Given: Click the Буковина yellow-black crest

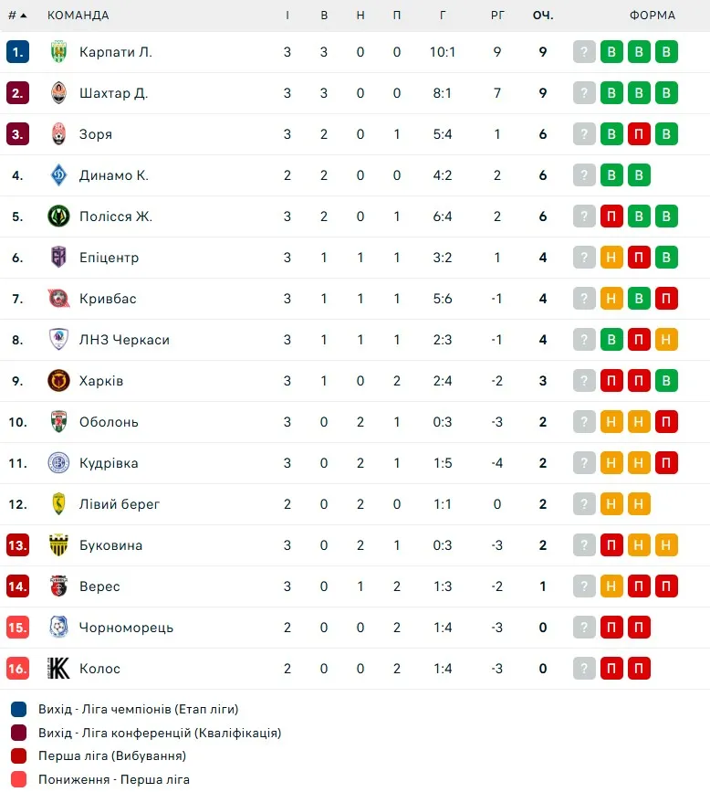Looking at the screenshot, I should (58, 545).
